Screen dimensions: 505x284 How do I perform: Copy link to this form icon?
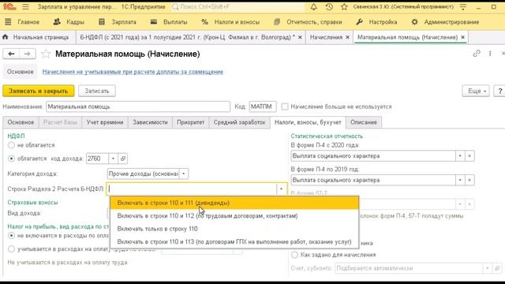click(x=477, y=54)
